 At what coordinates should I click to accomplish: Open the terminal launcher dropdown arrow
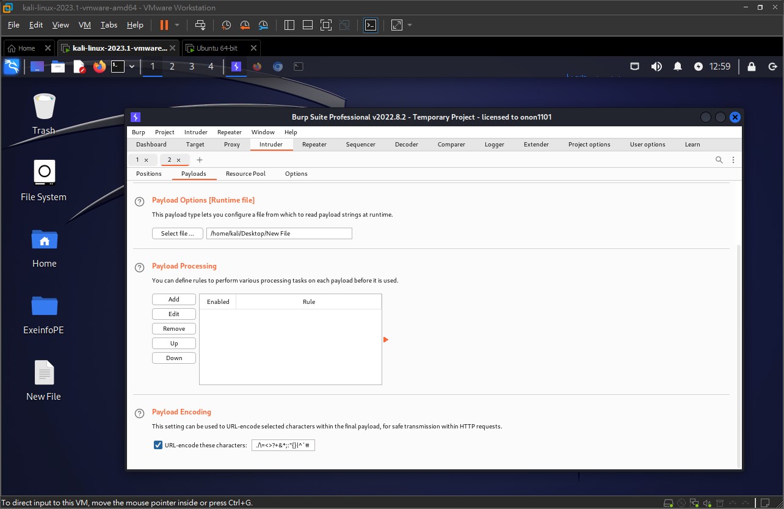132,67
